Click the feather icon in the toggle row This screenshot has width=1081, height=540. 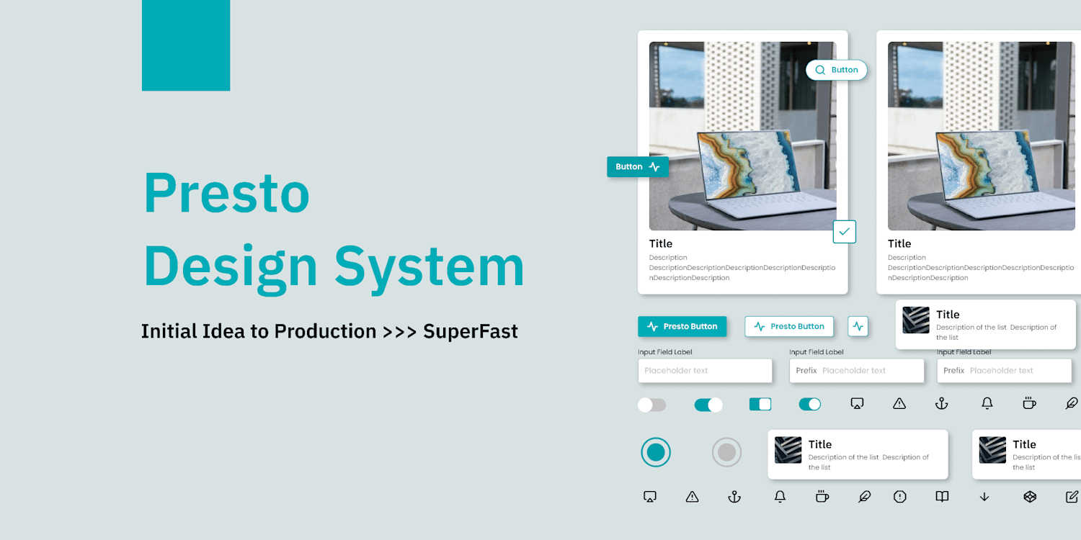click(1072, 403)
